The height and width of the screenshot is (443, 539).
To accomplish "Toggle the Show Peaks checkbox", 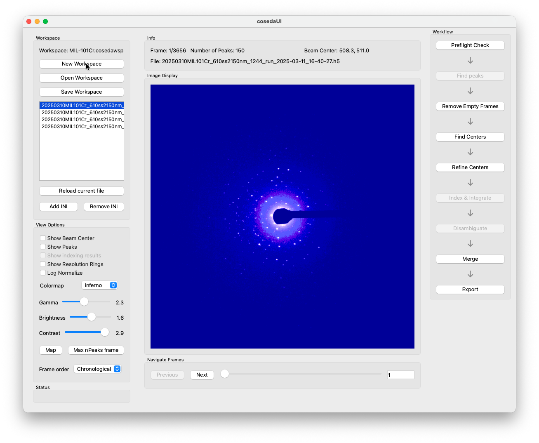I will (43, 247).
